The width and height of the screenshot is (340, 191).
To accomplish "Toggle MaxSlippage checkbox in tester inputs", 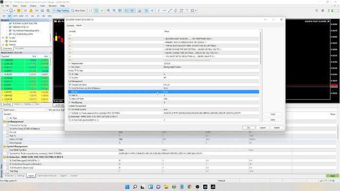I will [8, 143].
